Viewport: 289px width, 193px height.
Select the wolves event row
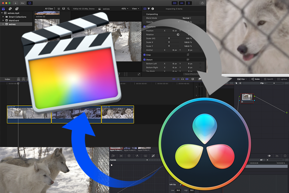(16, 24)
